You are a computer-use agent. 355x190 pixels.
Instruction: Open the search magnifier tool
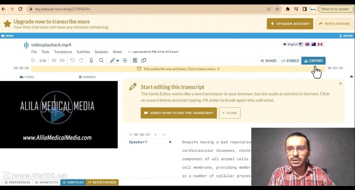click(x=101, y=60)
